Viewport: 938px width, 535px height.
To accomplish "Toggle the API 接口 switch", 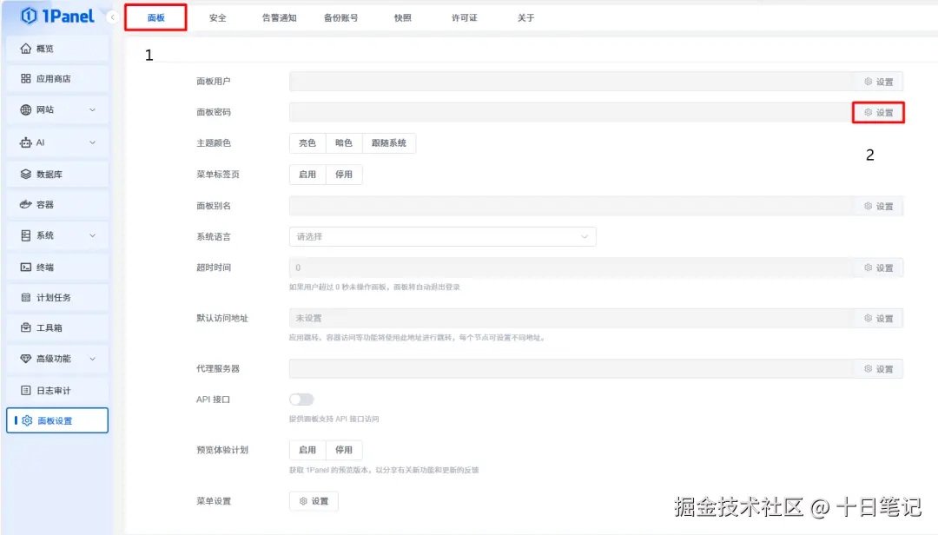I will (301, 400).
